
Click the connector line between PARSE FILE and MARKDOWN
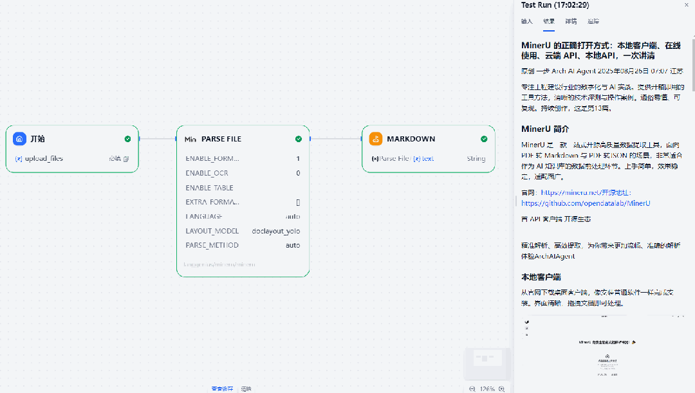[x=336, y=139]
